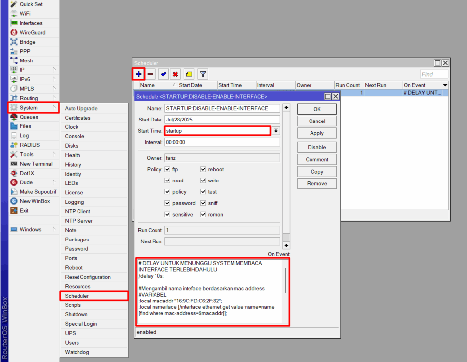The image size is (467, 362).
Task: Check the reboot policy checkbox
Action: pos(203,169)
